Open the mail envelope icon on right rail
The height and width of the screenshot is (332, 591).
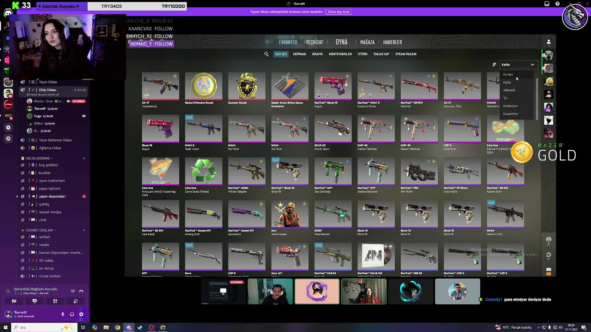click(549, 269)
